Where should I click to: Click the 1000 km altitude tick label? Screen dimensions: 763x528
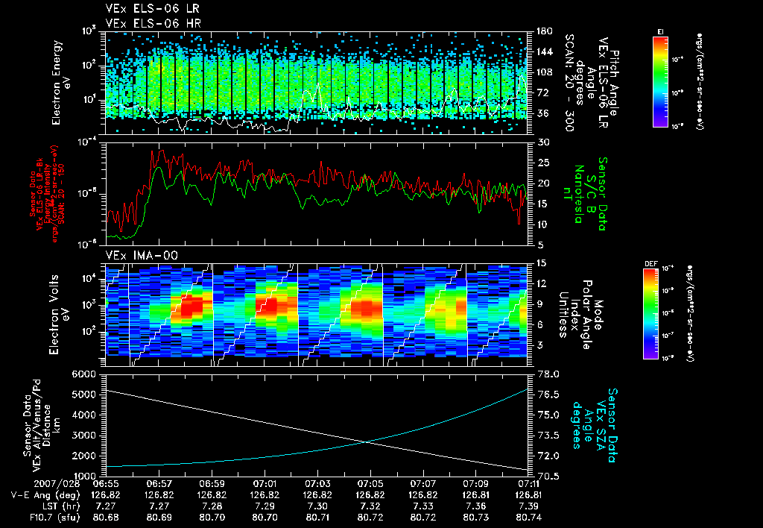(x=83, y=477)
